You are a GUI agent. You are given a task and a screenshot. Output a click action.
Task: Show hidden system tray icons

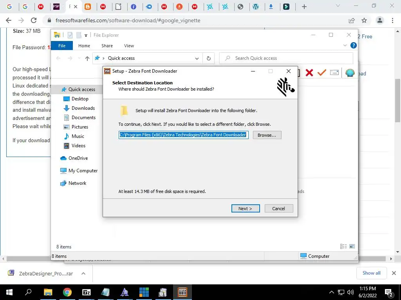(x=331, y=292)
